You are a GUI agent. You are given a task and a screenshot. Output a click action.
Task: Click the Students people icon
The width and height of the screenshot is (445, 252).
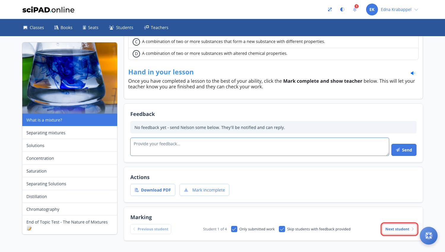coord(111,28)
